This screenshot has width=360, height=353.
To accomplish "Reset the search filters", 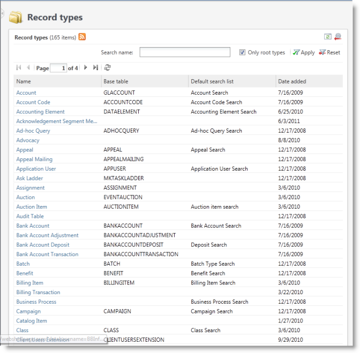I will click(x=329, y=52).
